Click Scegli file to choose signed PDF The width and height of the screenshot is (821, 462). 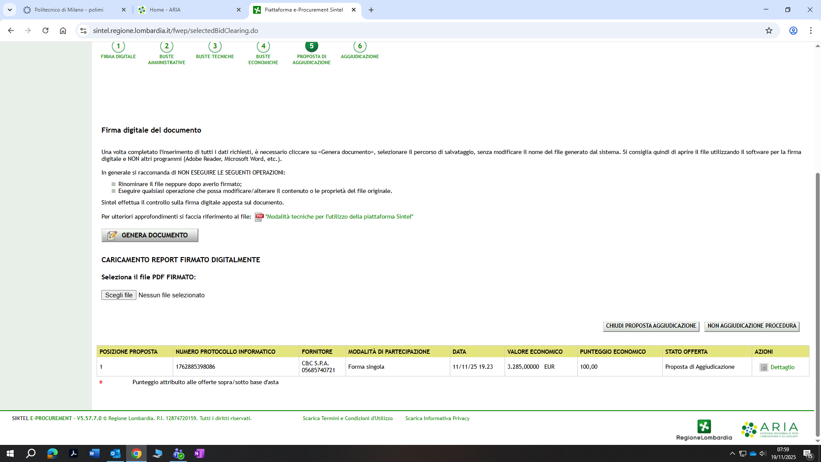pyautogui.click(x=119, y=295)
